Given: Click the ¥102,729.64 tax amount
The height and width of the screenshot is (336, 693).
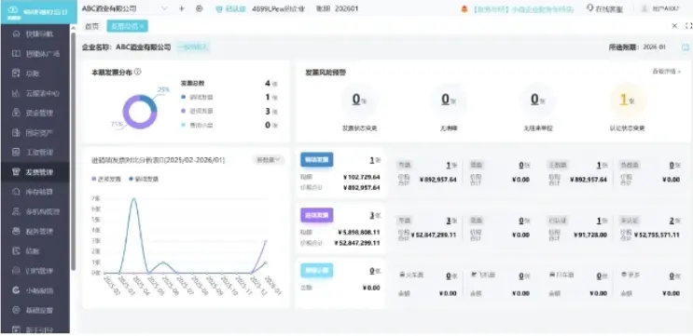Looking at the screenshot, I should pyautogui.click(x=361, y=177).
